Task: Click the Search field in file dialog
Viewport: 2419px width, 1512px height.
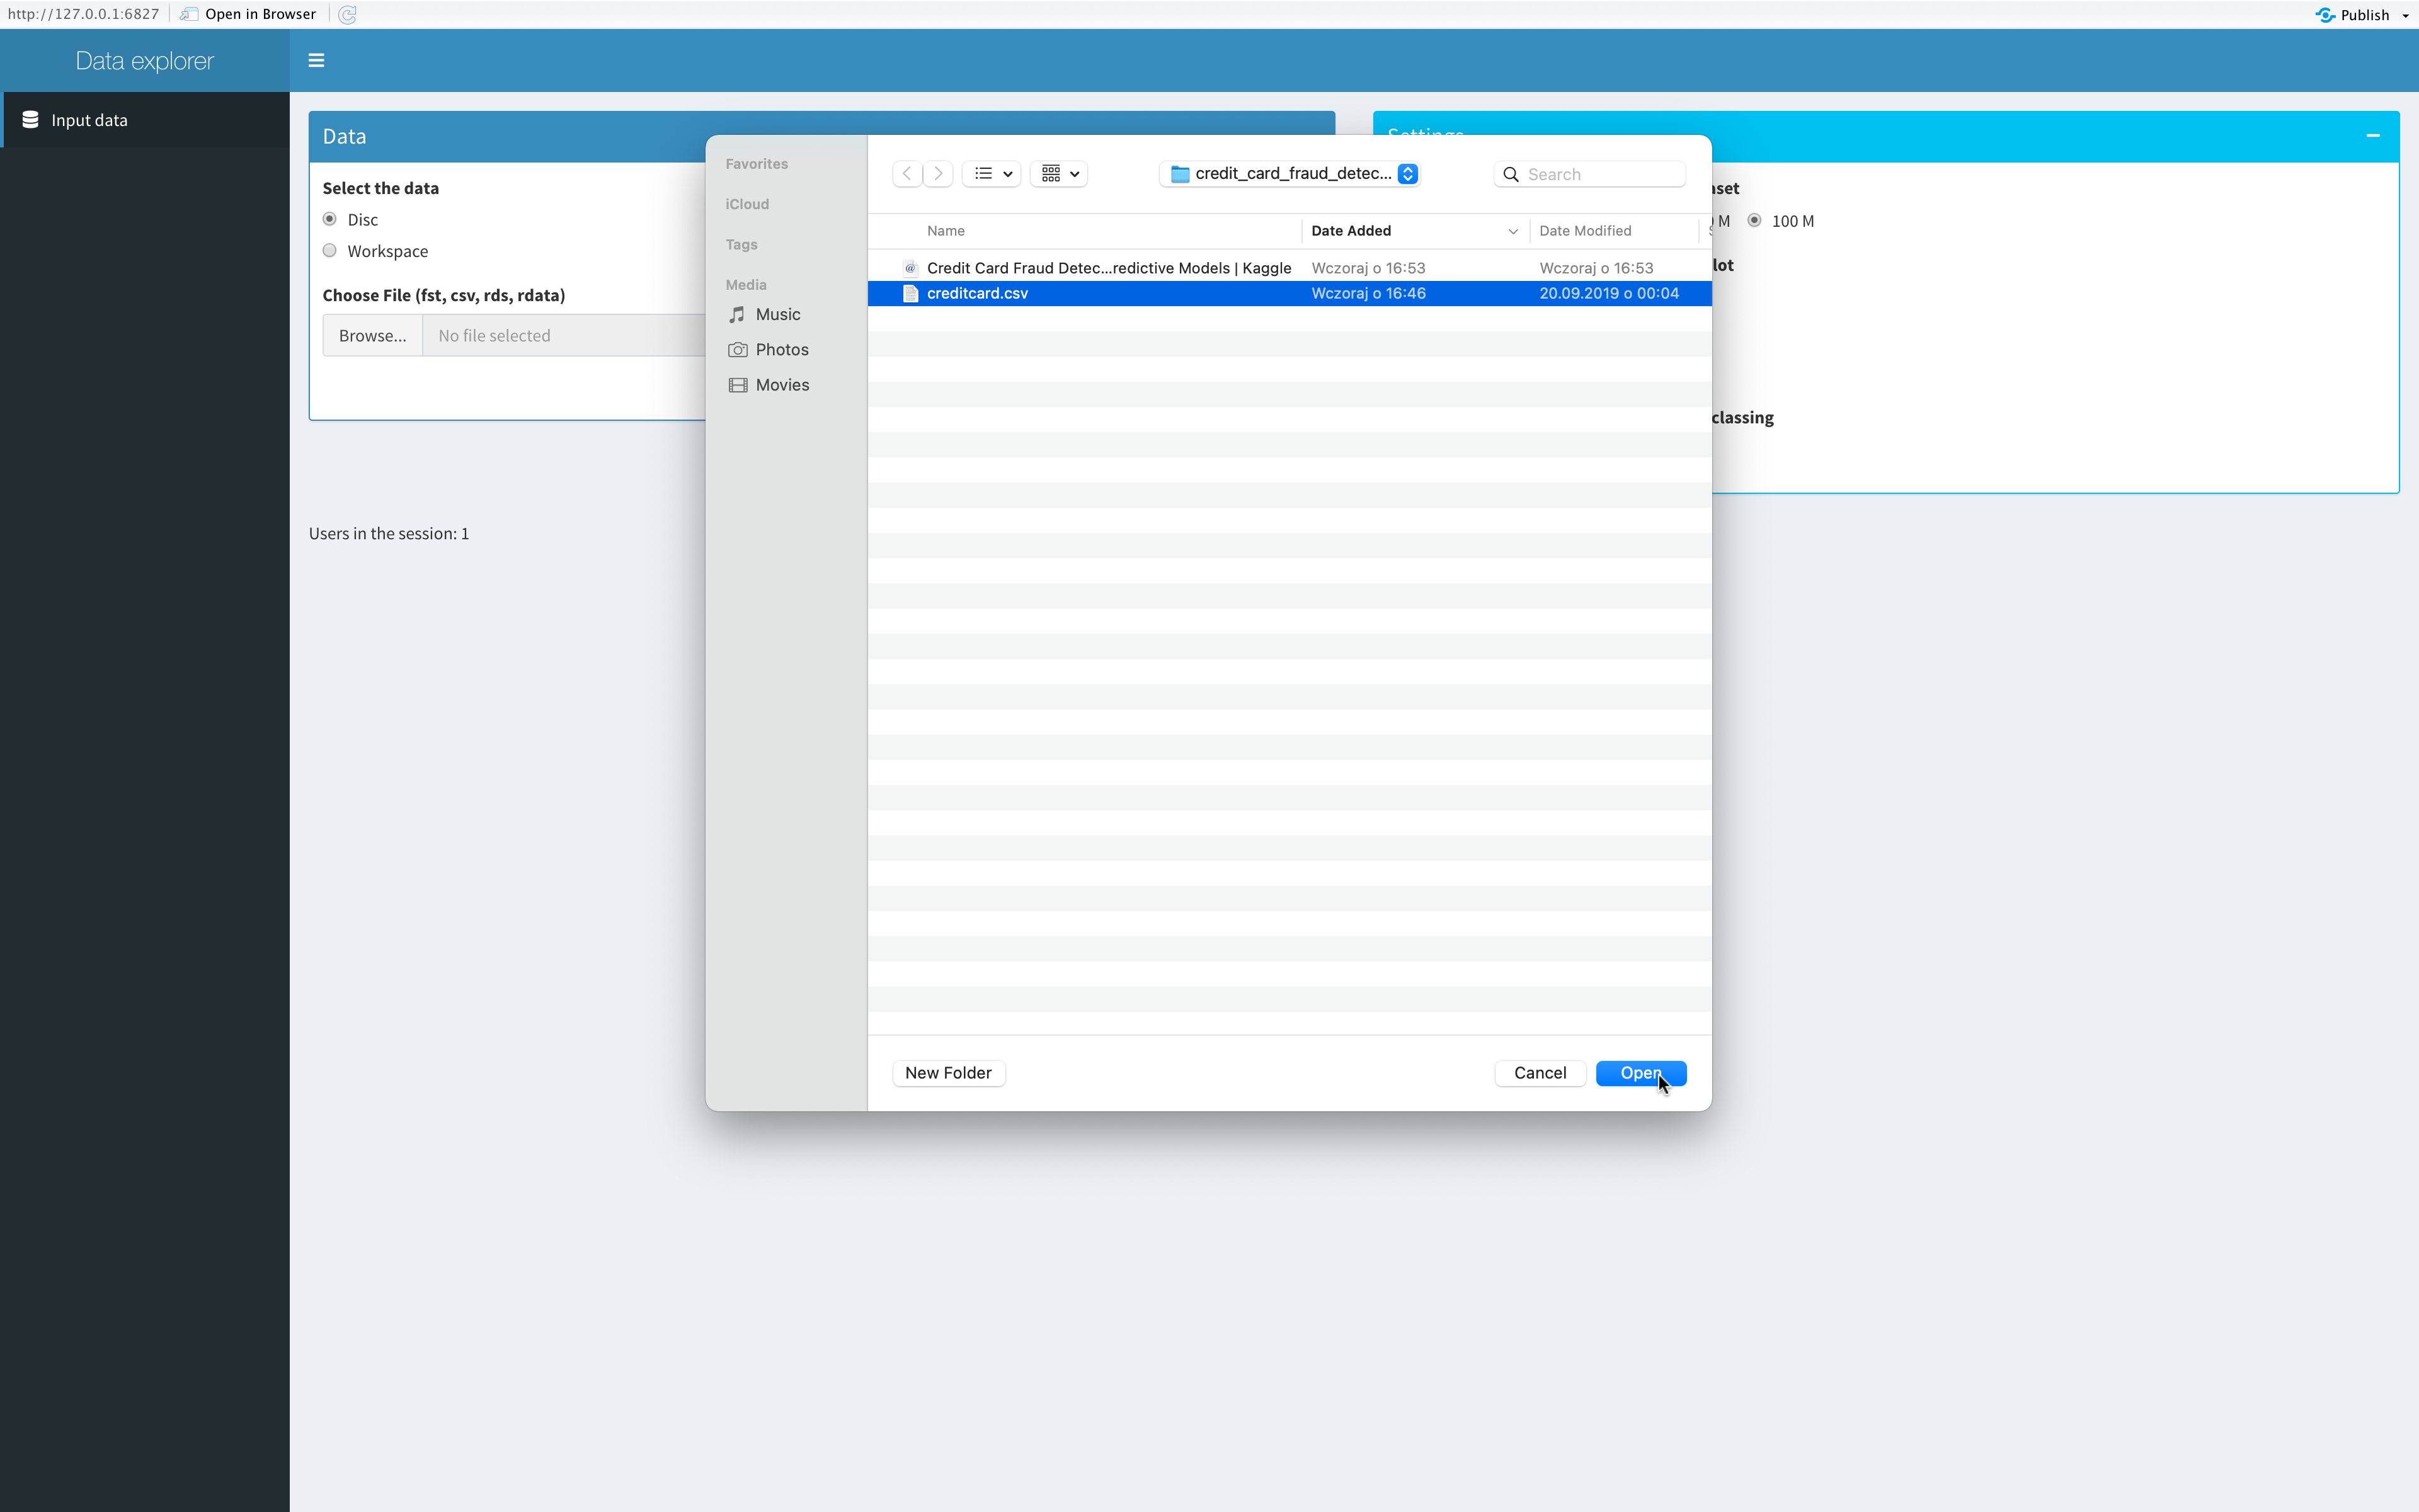Action: [x=1589, y=174]
